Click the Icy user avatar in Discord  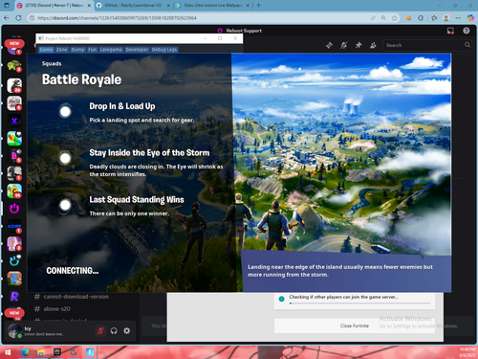coord(14,330)
